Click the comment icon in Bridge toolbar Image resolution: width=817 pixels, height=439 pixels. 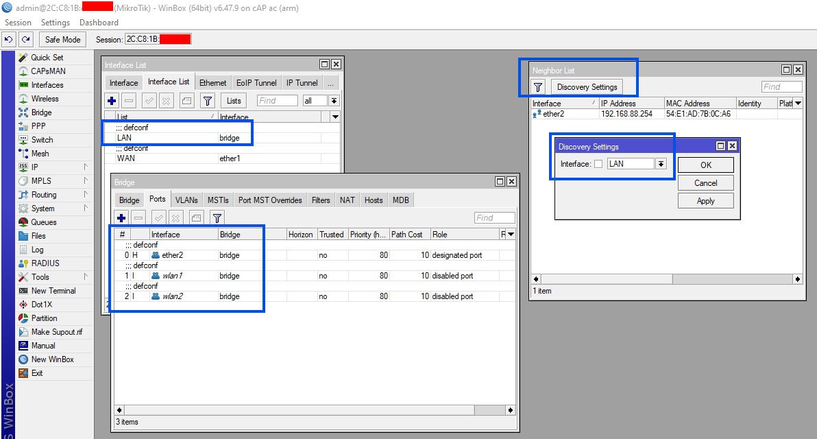click(x=197, y=218)
